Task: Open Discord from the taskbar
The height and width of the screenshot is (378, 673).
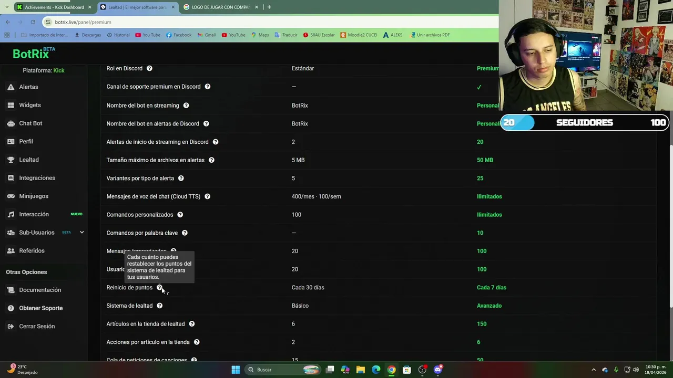Action: (437, 370)
